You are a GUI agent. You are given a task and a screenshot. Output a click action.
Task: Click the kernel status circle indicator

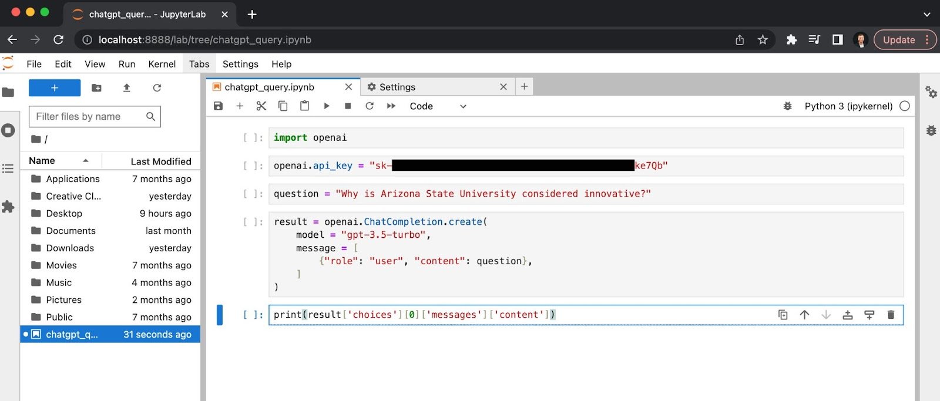click(x=905, y=106)
